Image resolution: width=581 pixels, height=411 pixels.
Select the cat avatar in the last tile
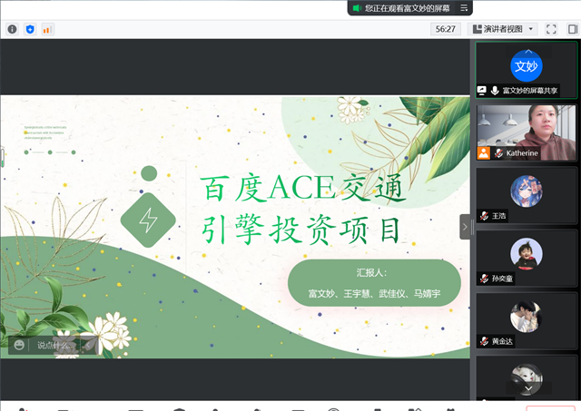coord(527,378)
